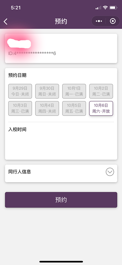Tap the cellular signal bars icon
Image resolution: width=122 pixels, height=265 pixels.
[x=99, y=8]
